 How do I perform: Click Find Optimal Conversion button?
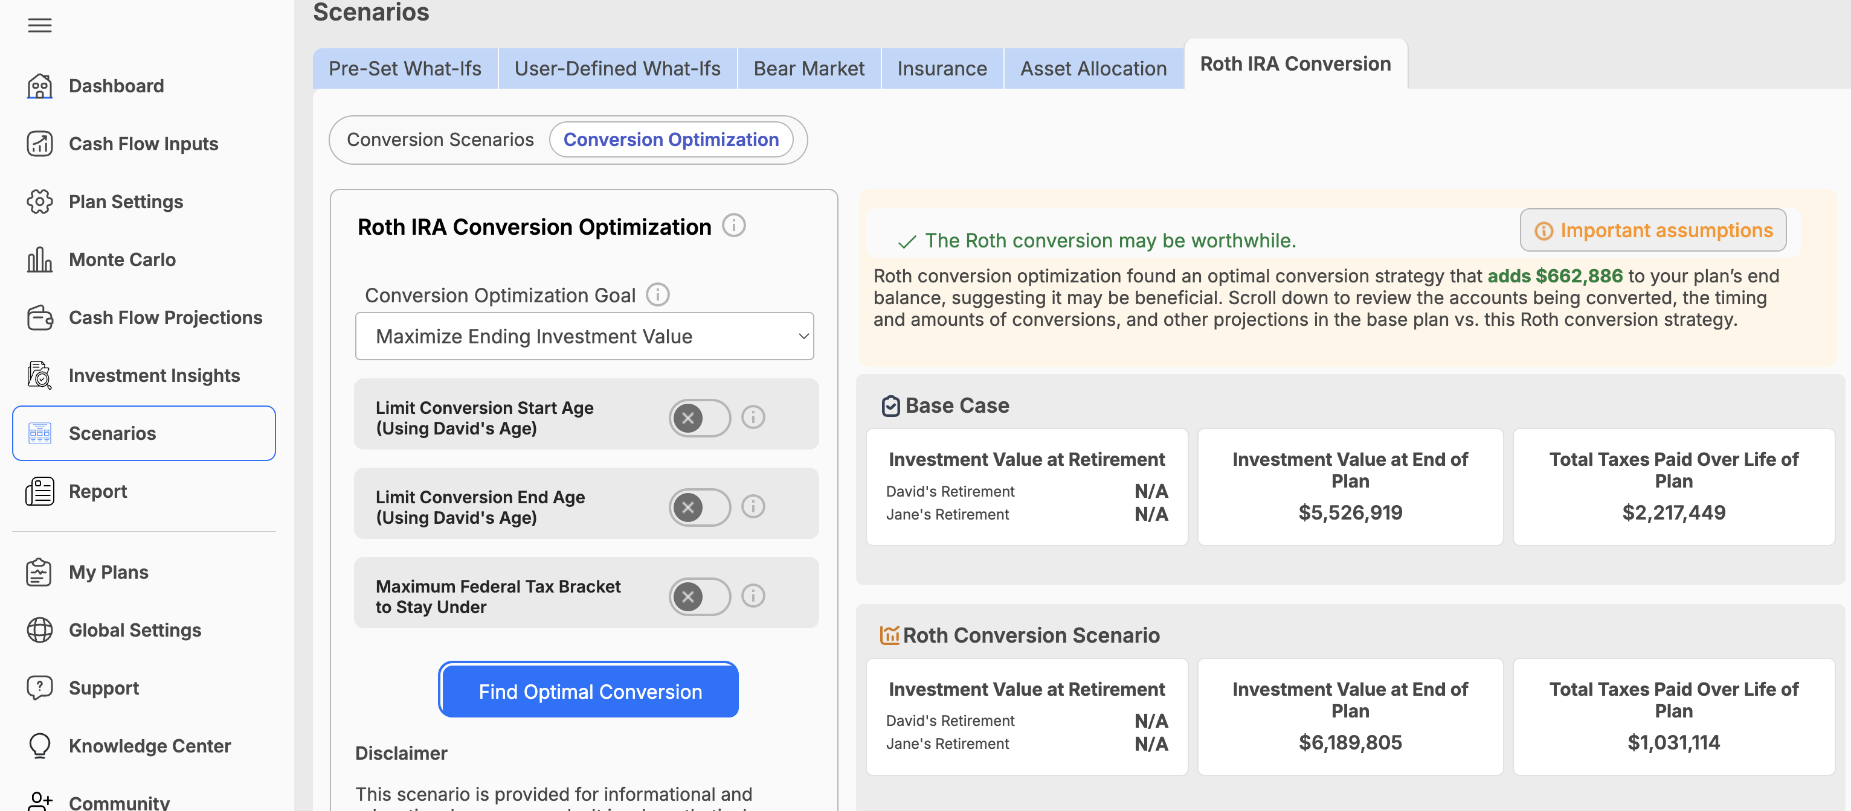(x=589, y=690)
